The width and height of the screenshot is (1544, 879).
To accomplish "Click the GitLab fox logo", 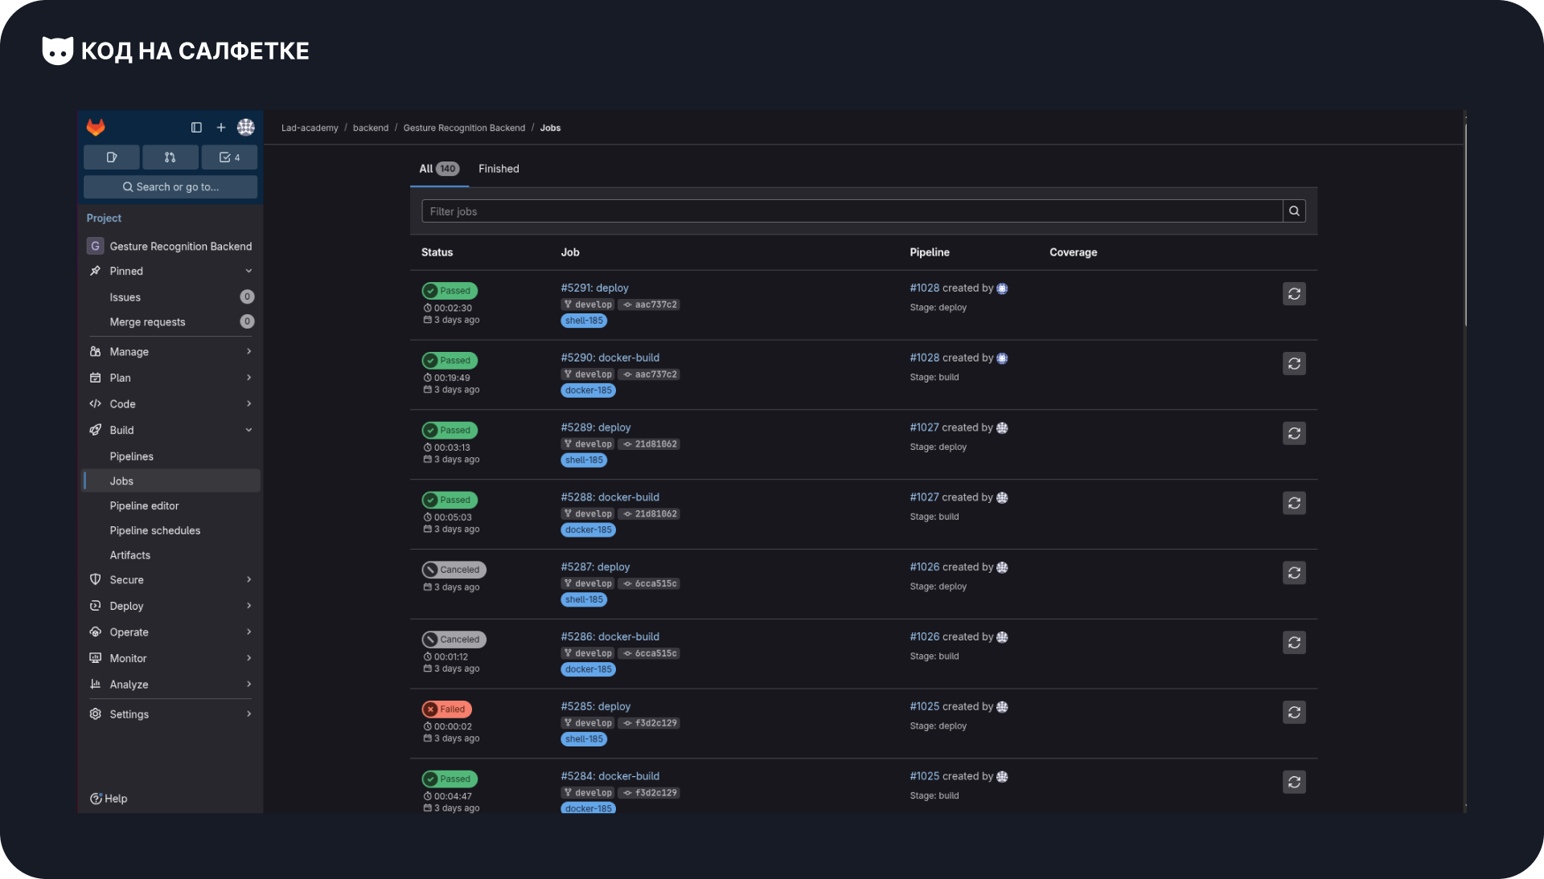I will pyautogui.click(x=96, y=128).
